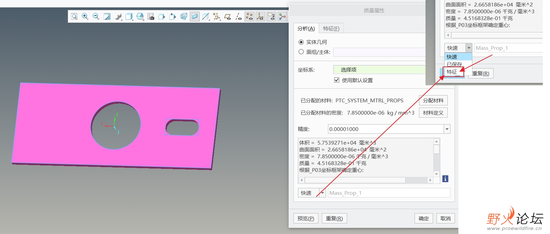Click the 材料定义 button

(433, 113)
